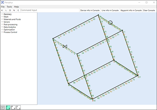
Task: Click the K keypoint toolbar button
Action: 2,10
